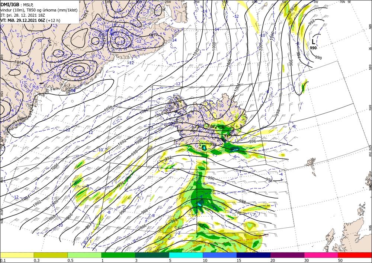This screenshot has width=372, height=263.
Task: Click the cyan precipitation core over south Iceland
Action: [x=204, y=148]
